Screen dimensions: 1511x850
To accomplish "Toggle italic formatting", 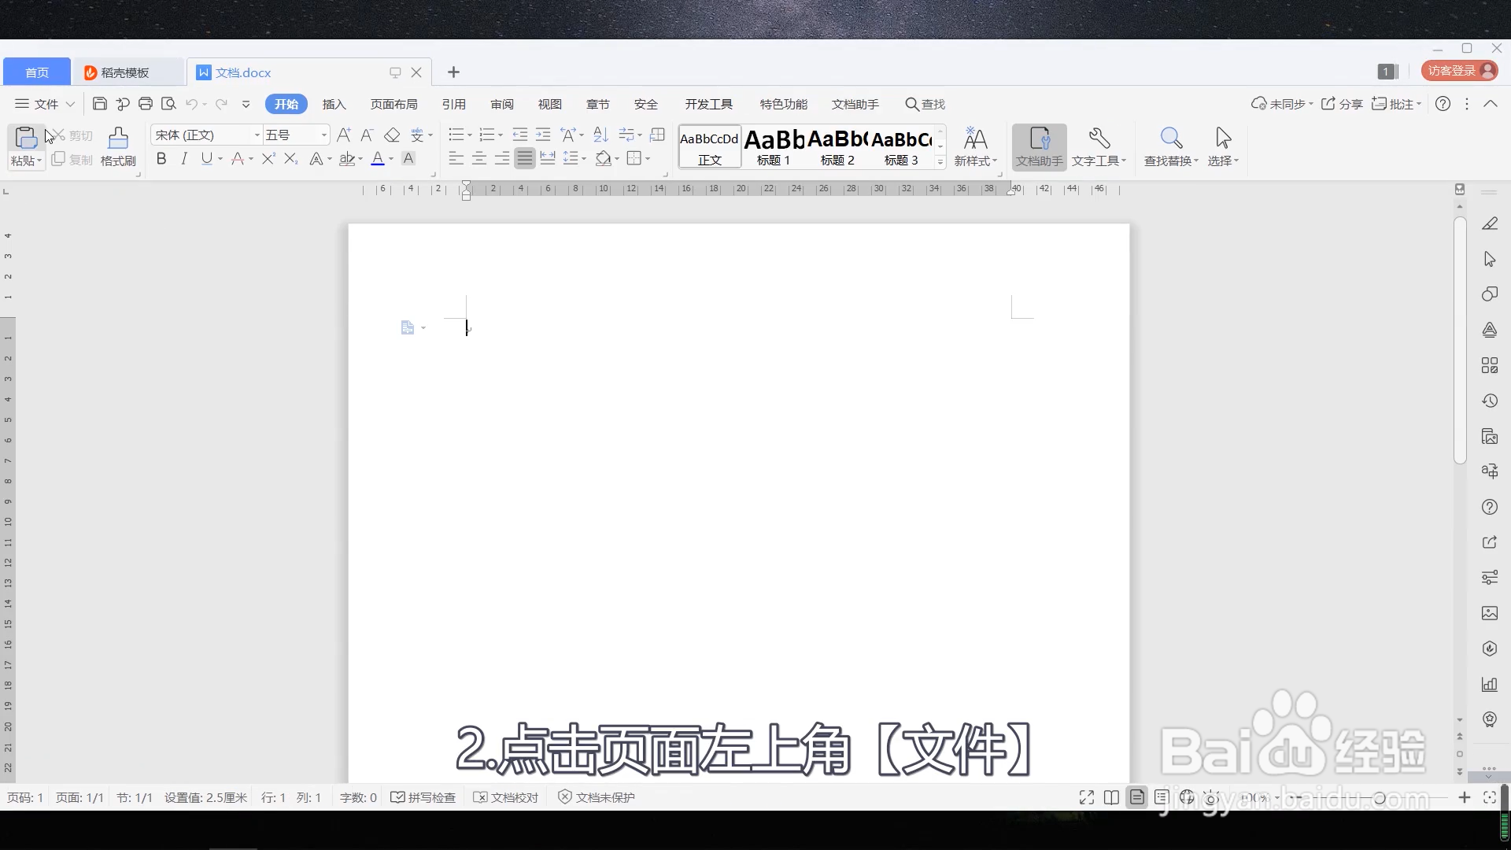I will (184, 159).
